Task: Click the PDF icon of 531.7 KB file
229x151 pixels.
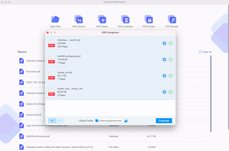Action: [x=51, y=76]
